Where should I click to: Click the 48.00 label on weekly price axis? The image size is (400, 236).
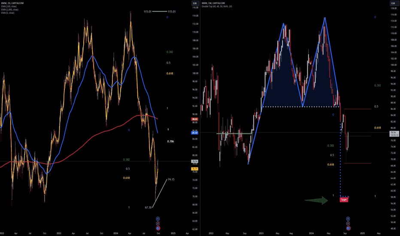point(394,229)
